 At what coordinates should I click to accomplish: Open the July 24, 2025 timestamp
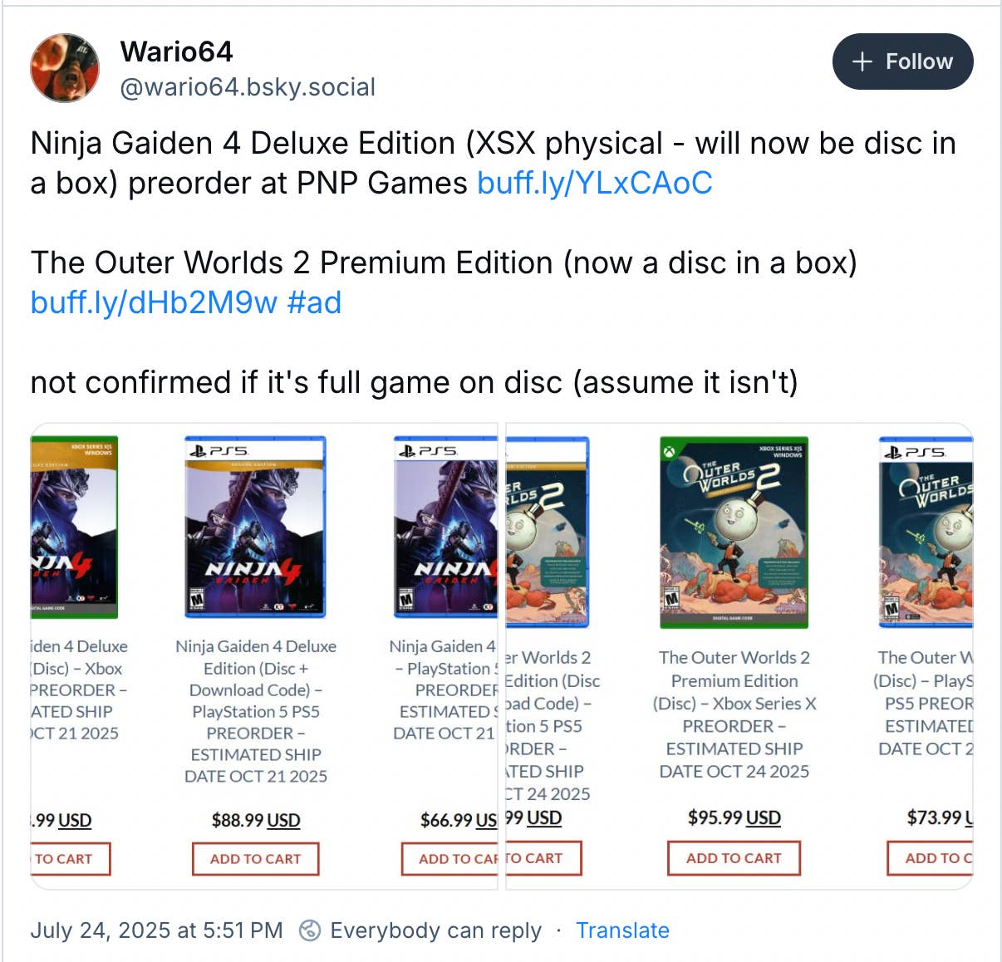point(156,930)
